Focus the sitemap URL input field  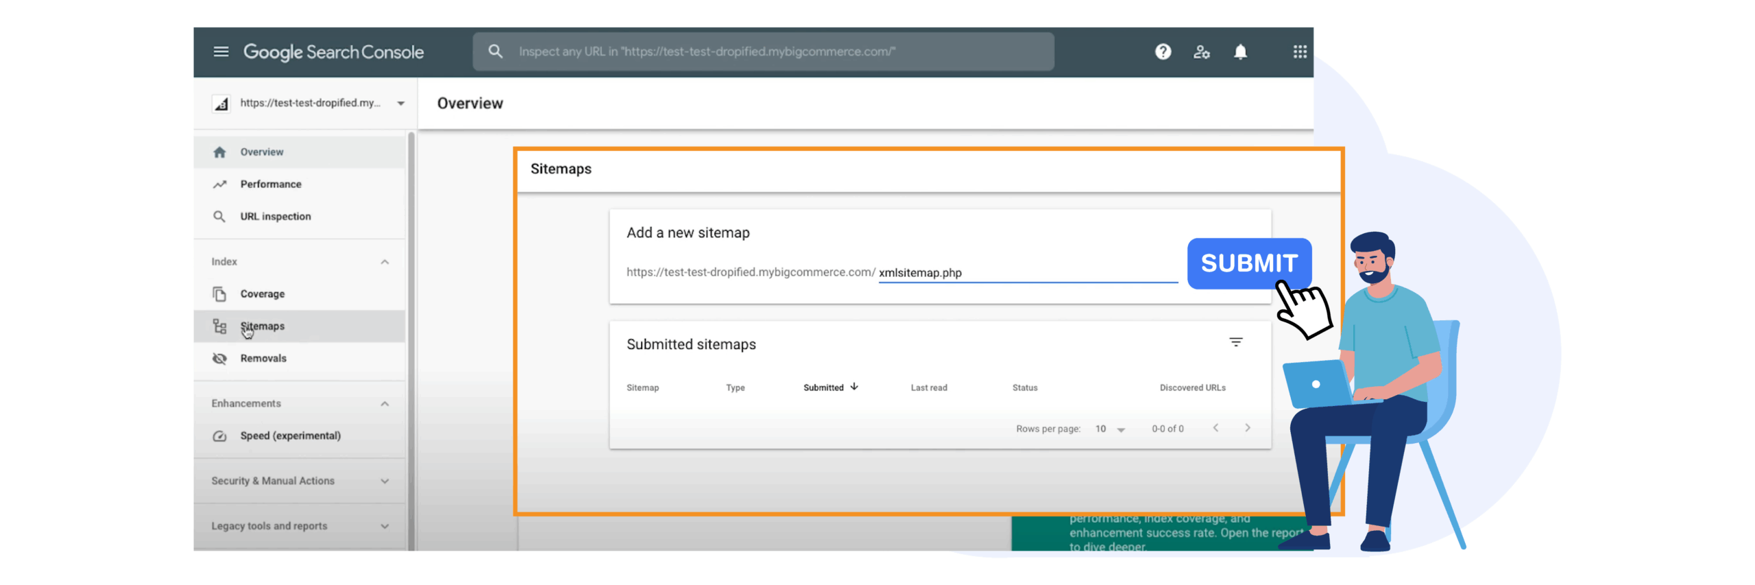(1028, 273)
